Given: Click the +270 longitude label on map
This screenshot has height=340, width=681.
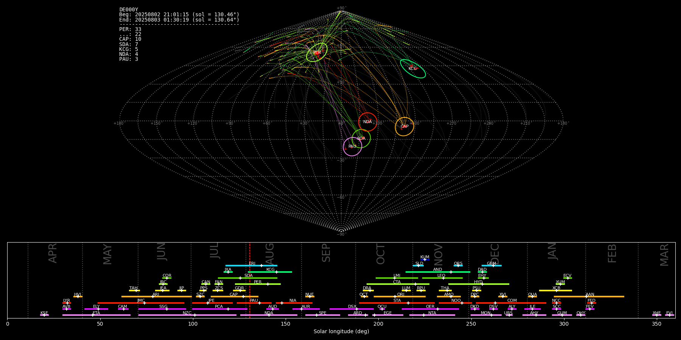Looking at the screenshot, I should tap(451, 124).
